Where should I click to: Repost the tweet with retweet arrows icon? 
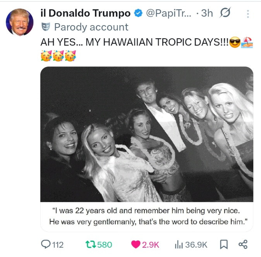(x=90, y=244)
